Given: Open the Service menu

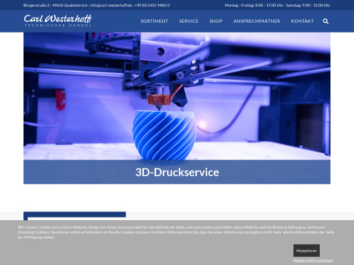Looking at the screenshot, I should [x=189, y=21].
